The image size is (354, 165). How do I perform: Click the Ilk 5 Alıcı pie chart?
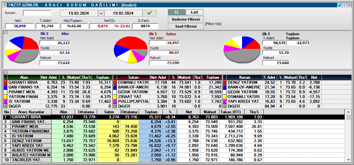(22, 49)
